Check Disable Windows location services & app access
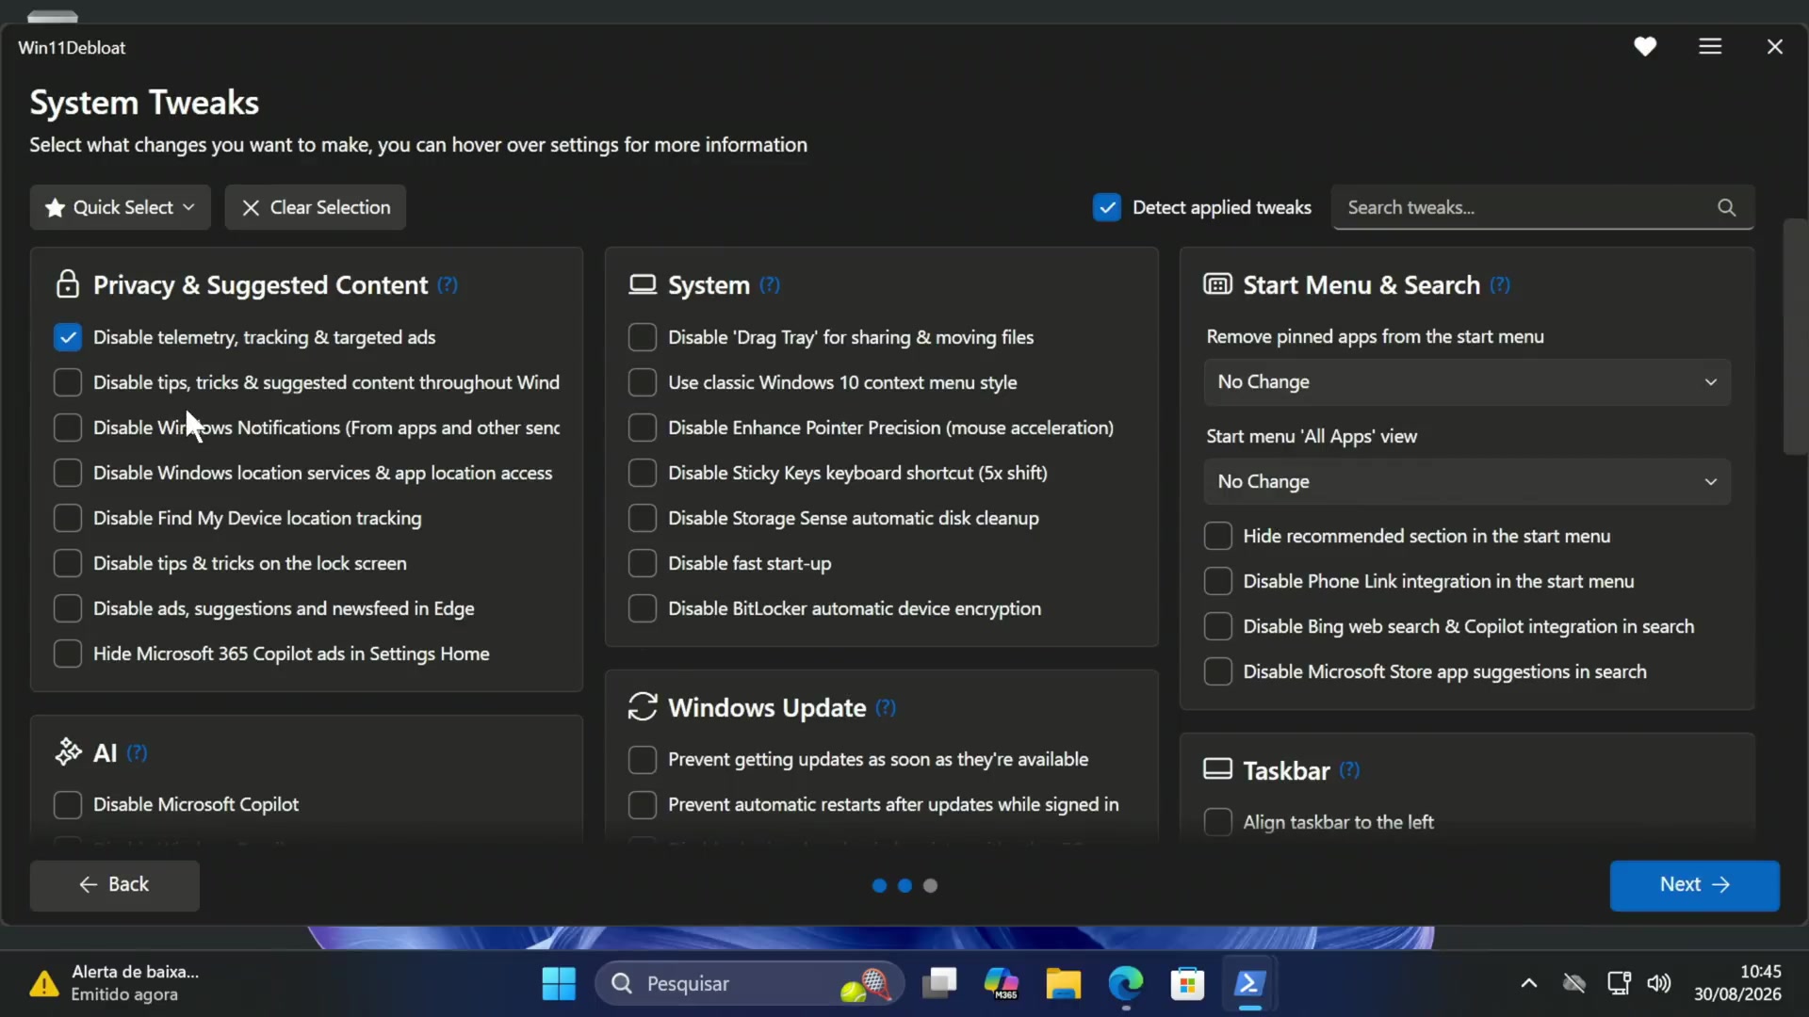 click(68, 473)
